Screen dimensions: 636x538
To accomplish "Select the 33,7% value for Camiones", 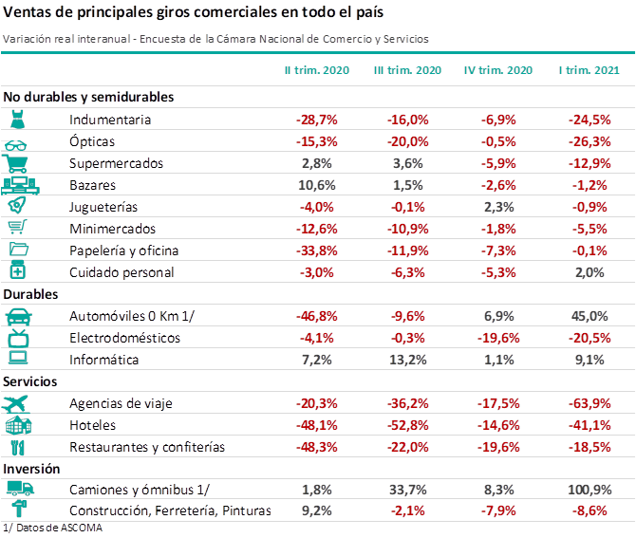I will [407, 491].
